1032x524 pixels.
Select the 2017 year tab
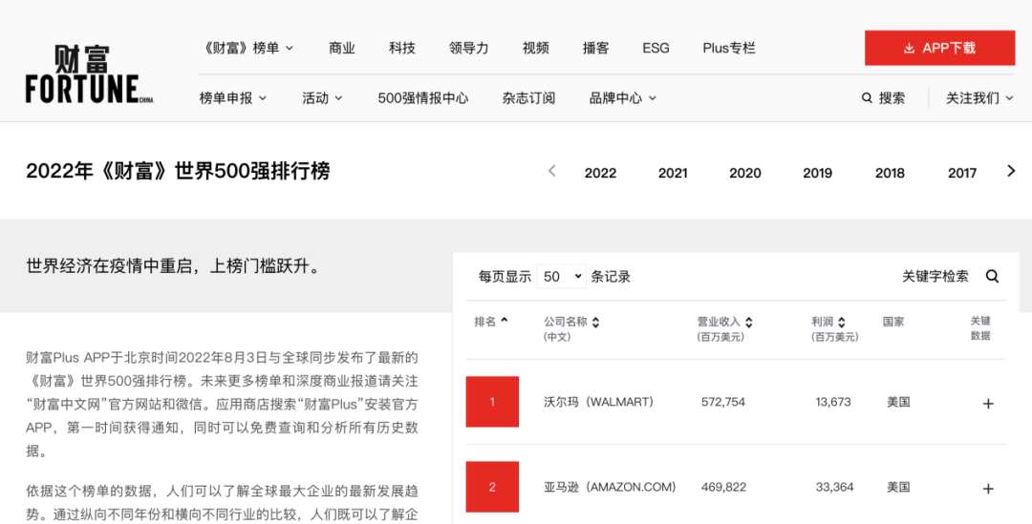962,173
